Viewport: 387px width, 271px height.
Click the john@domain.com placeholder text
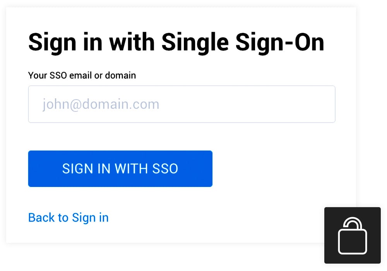101,105
